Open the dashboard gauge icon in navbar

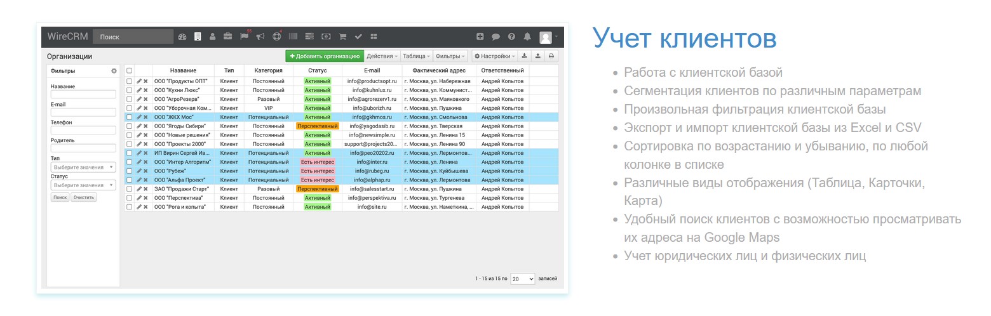tap(182, 37)
